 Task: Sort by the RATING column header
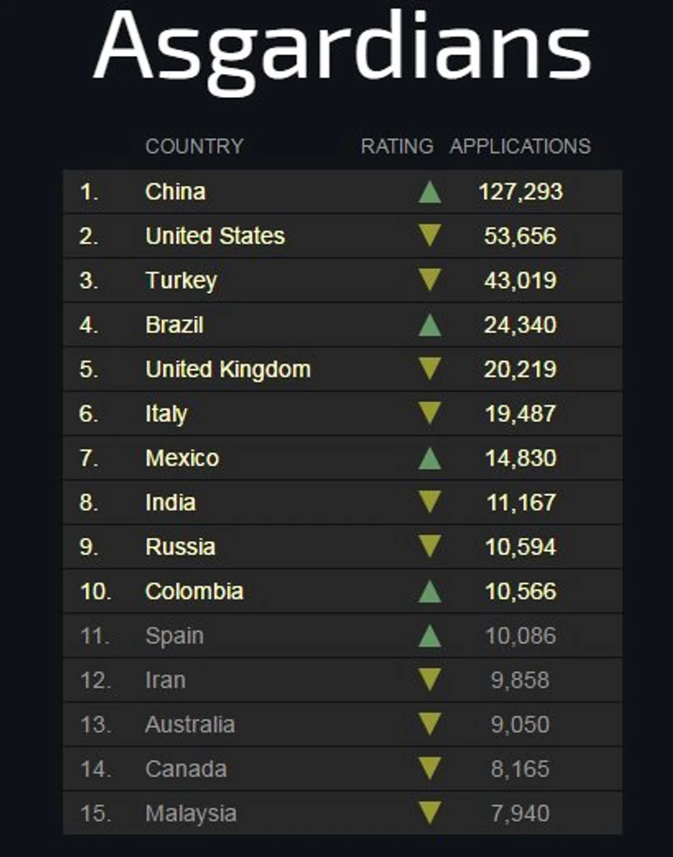(397, 147)
